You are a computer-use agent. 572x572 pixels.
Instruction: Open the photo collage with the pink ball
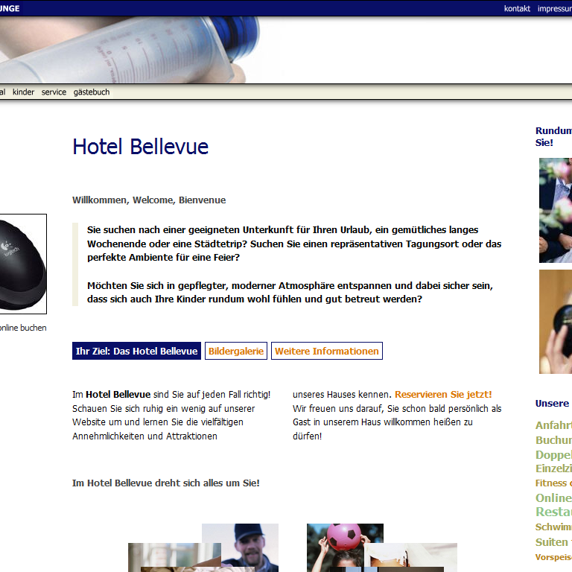[381, 547]
